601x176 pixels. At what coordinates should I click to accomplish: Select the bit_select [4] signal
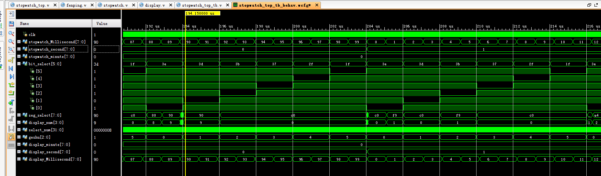point(39,78)
